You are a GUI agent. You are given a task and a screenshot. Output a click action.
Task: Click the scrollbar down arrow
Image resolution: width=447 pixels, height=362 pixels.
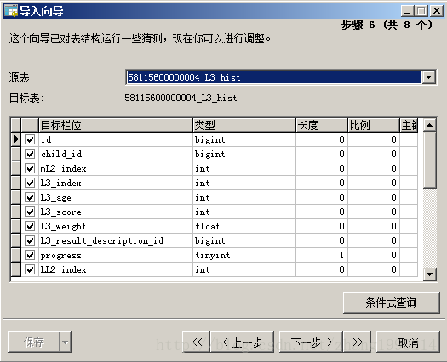point(430,274)
